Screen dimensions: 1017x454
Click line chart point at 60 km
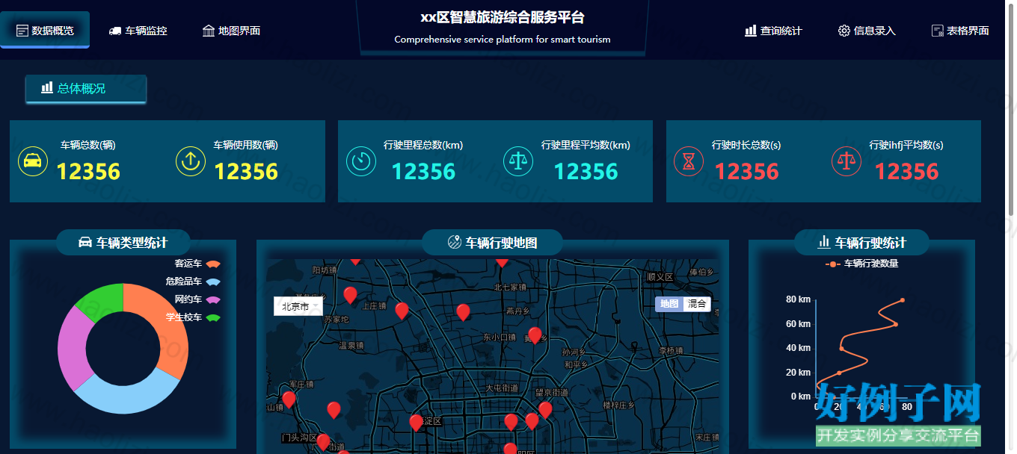pos(895,324)
